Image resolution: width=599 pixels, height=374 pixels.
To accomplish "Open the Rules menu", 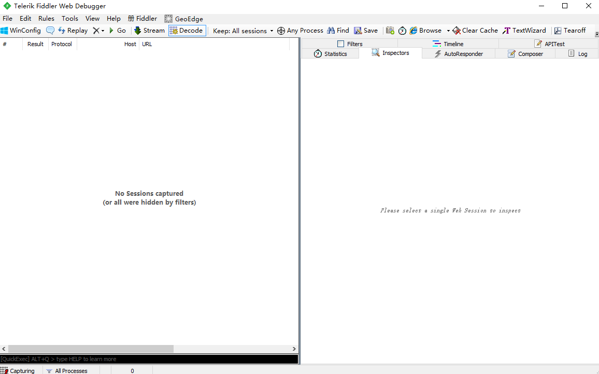I will click(x=46, y=18).
